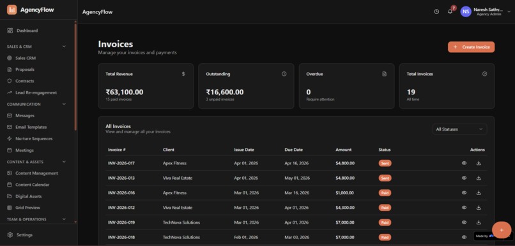The image size is (515, 246).
Task: Click the ₹16,600.00 outstanding value
Action: click(225, 92)
